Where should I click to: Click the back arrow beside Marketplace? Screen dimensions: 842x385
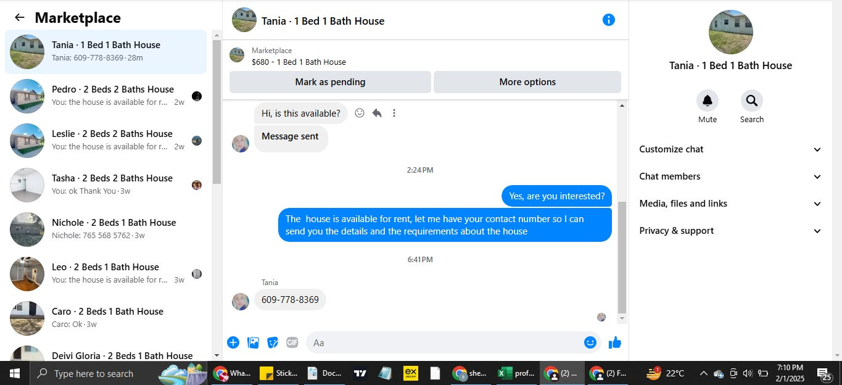20,18
